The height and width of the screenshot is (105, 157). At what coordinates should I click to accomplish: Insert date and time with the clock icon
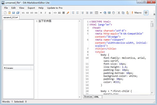113,13
